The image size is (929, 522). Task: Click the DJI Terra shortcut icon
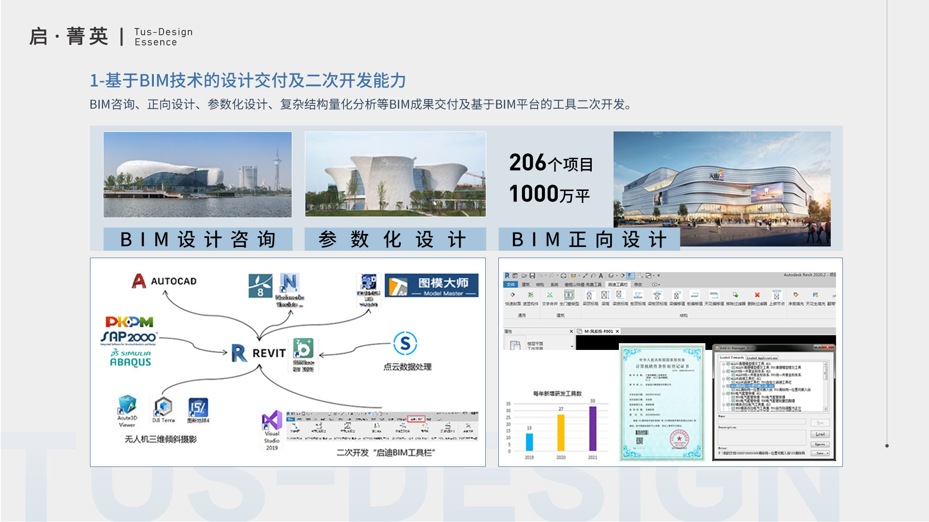coord(163,406)
